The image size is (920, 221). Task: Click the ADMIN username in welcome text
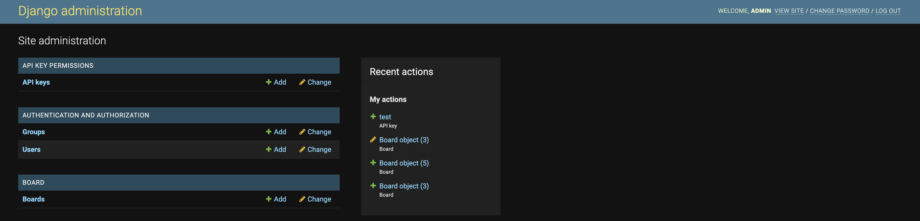(760, 11)
